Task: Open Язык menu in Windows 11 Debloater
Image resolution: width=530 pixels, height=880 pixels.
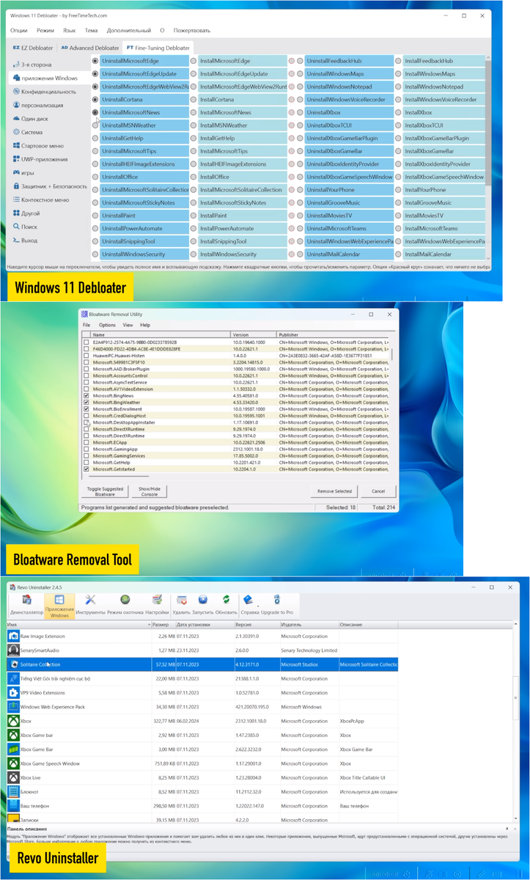Action: pos(70,31)
